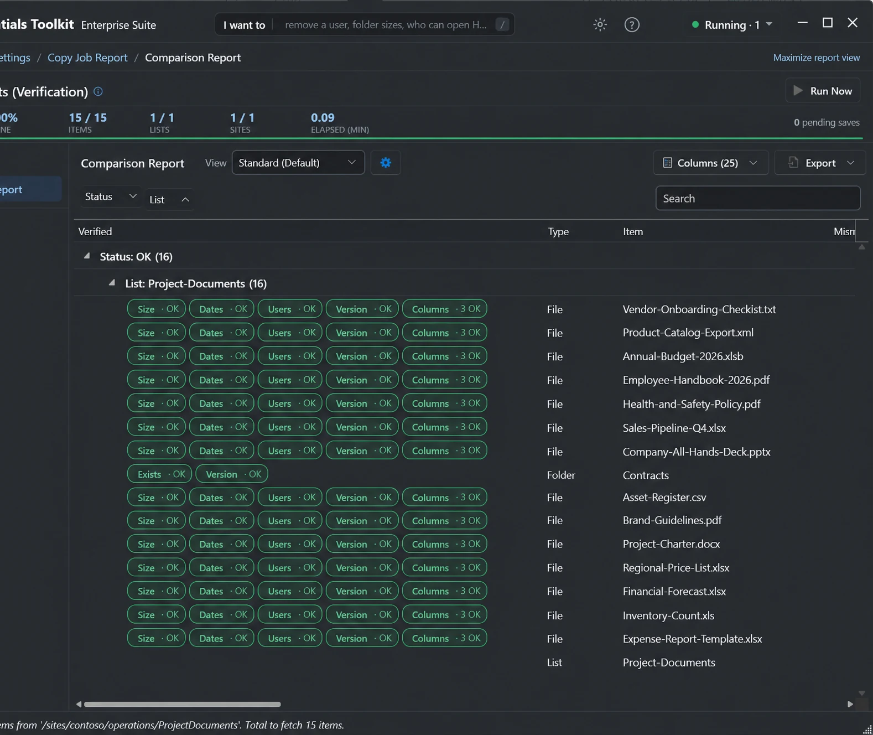Click the scroll left arrow at bottom
873x735 pixels.
tap(79, 704)
